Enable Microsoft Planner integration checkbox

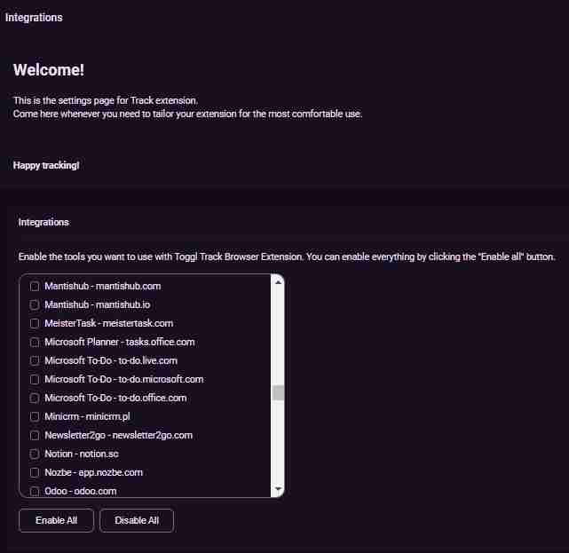tap(35, 342)
